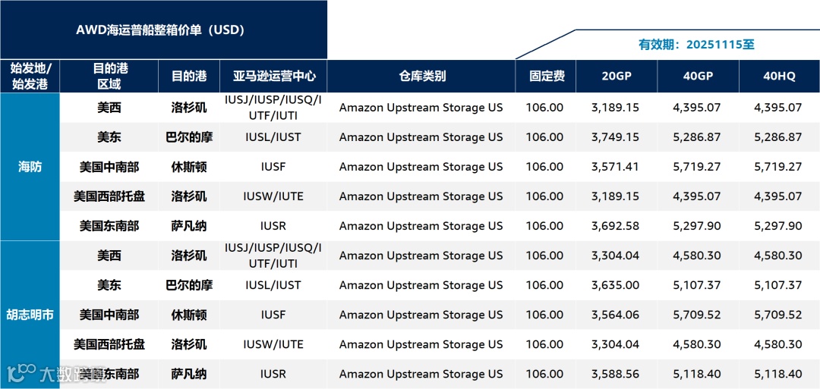Select the 胡志明市 origin cell

click(x=30, y=314)
